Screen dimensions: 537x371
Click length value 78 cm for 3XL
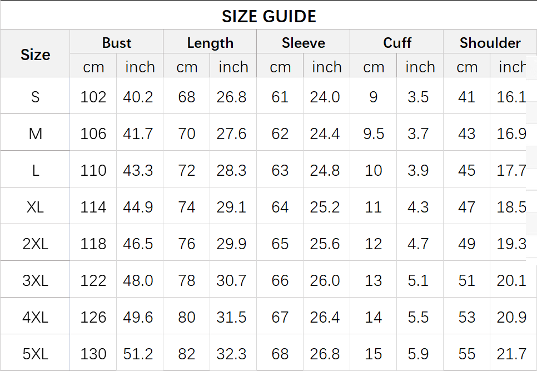187,280
